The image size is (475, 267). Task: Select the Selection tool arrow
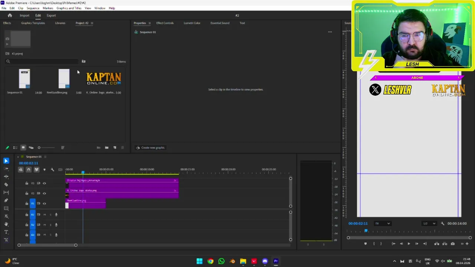[6, 161]
